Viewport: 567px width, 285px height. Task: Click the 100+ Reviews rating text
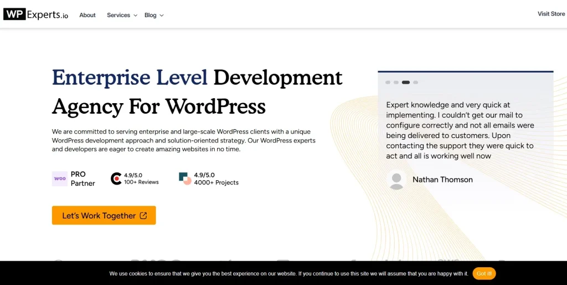pyautogui.click(x=141, y=182)
